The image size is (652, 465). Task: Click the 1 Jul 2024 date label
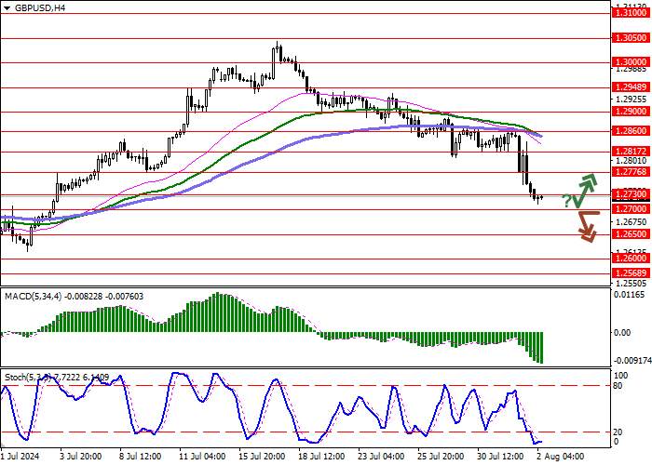[x=20, y=457]
